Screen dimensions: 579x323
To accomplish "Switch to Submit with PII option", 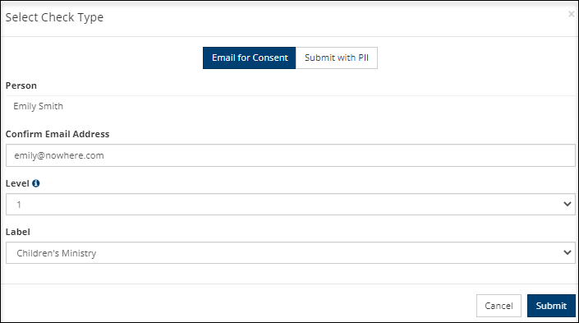I will click(x=337, y=58).
